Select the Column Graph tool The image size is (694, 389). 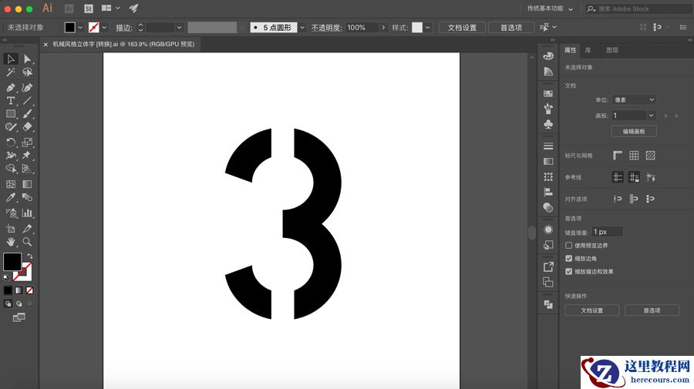click(x=28, y=213)
